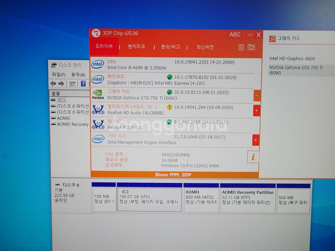The width and height of the screenshot is (335, 251).
Task: Click the Intel logo on the 메인보드 row
Action: (97, 79)
